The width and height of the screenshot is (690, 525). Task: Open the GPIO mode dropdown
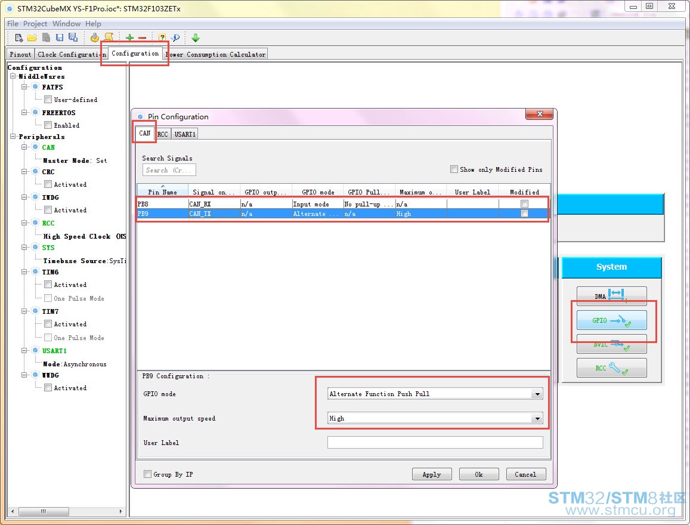tap(537, 394)
